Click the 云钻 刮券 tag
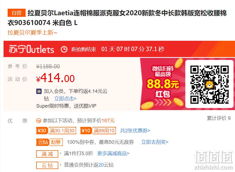Viewport: 235px width, 172px height. 50,142
